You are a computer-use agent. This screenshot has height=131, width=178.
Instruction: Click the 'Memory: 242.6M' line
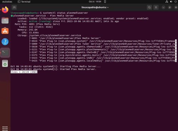click(x=27, y=30)
